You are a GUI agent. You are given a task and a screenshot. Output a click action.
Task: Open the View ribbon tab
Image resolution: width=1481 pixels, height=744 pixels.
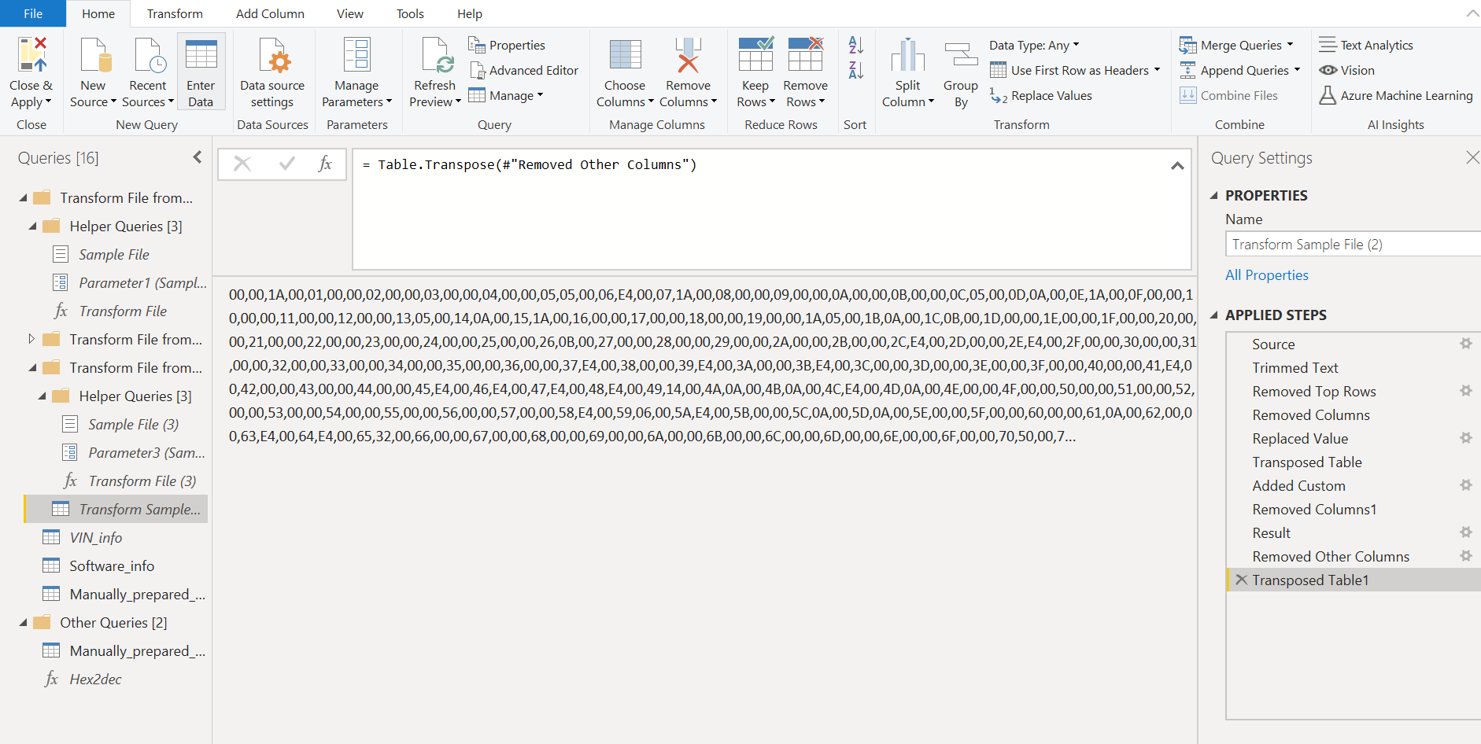coord(350,13)
